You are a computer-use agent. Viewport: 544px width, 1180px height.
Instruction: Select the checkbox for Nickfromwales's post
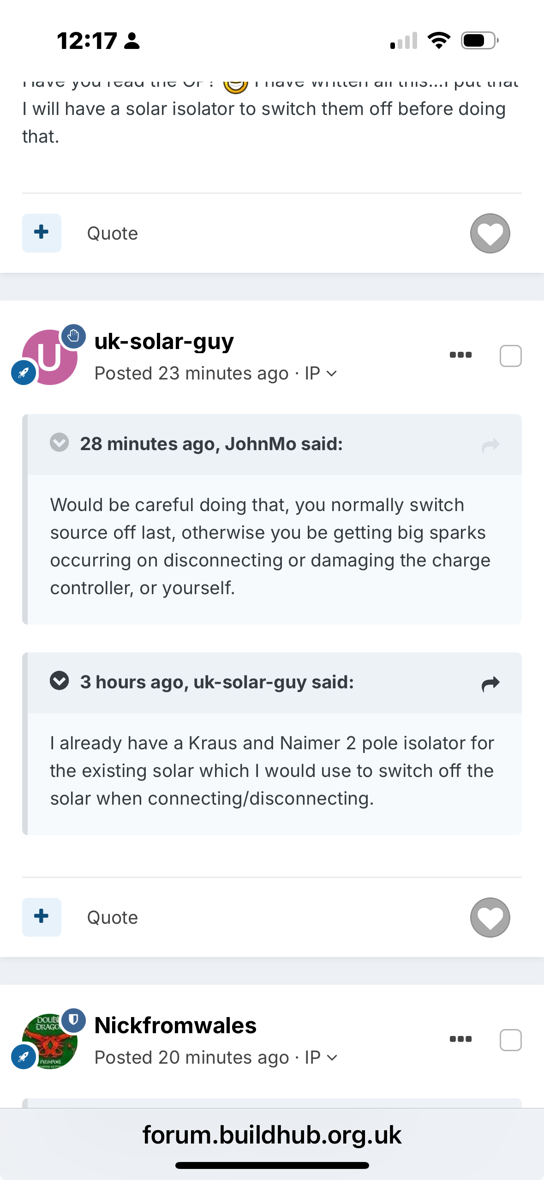(510, 1040)
